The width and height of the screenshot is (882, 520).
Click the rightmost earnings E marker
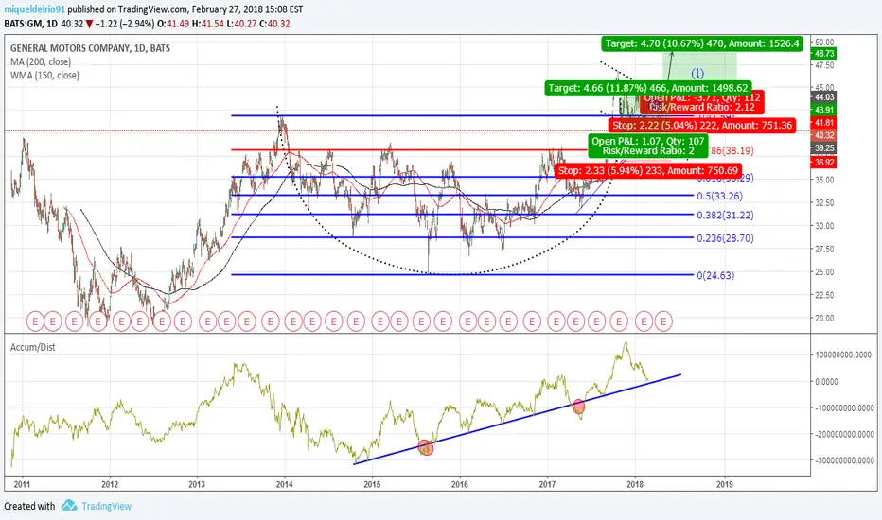tap(663, 322)
